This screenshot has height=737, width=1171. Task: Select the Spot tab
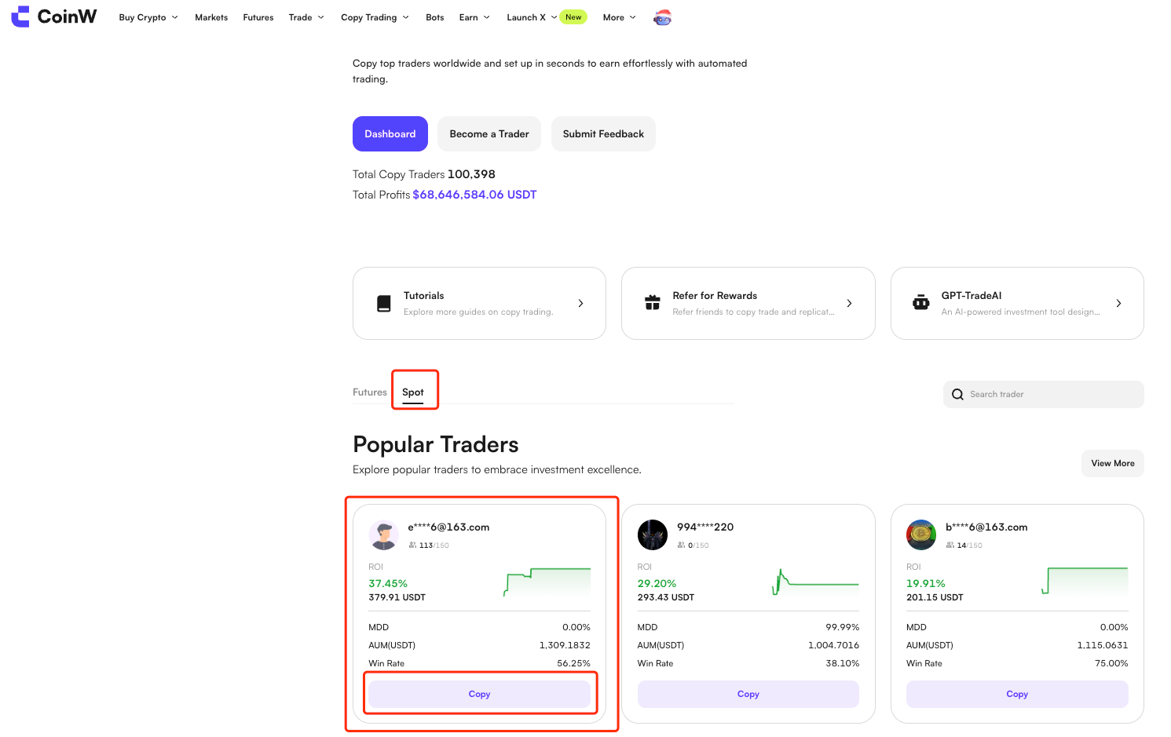coord(413,392)
